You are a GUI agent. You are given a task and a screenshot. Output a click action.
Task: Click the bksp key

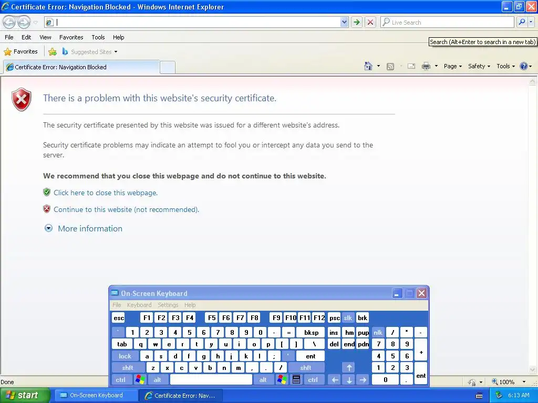tap(312, 332)
